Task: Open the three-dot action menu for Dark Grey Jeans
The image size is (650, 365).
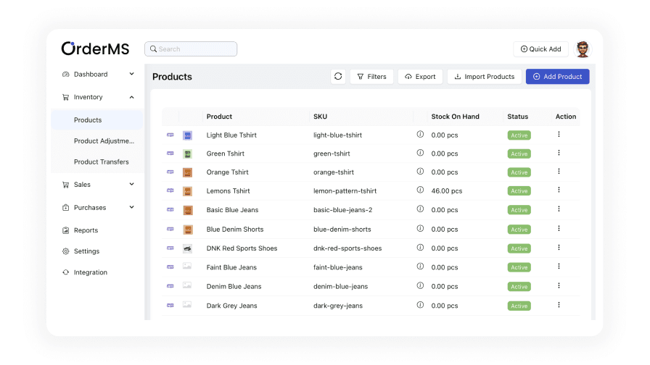Action: [559, 305]
